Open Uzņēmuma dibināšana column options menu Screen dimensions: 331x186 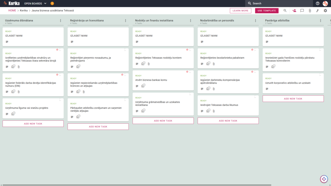tap(60, 20)
